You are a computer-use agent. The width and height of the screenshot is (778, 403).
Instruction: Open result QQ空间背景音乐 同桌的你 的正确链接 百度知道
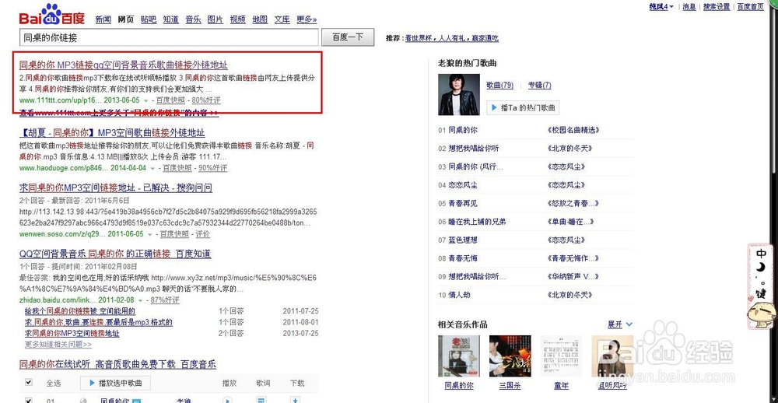point(115,254)
